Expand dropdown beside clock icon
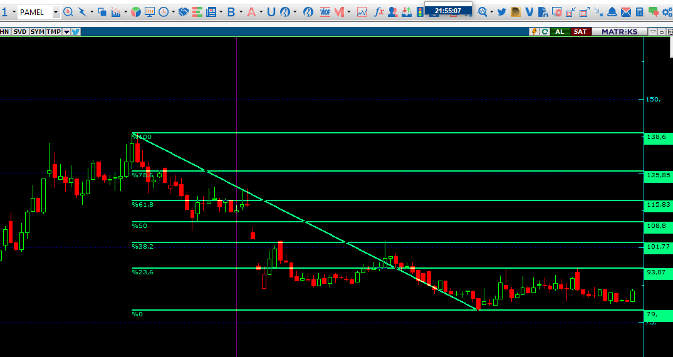 click(x=173, y=12)
